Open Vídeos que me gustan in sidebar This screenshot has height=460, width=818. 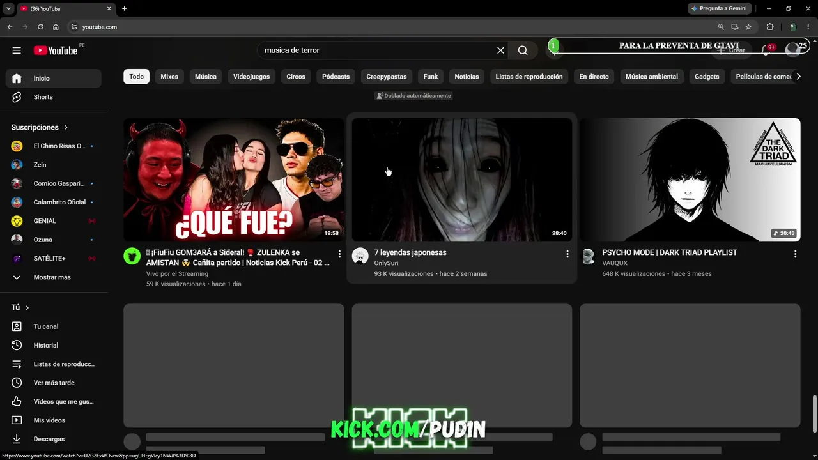(x=54, y=401)
